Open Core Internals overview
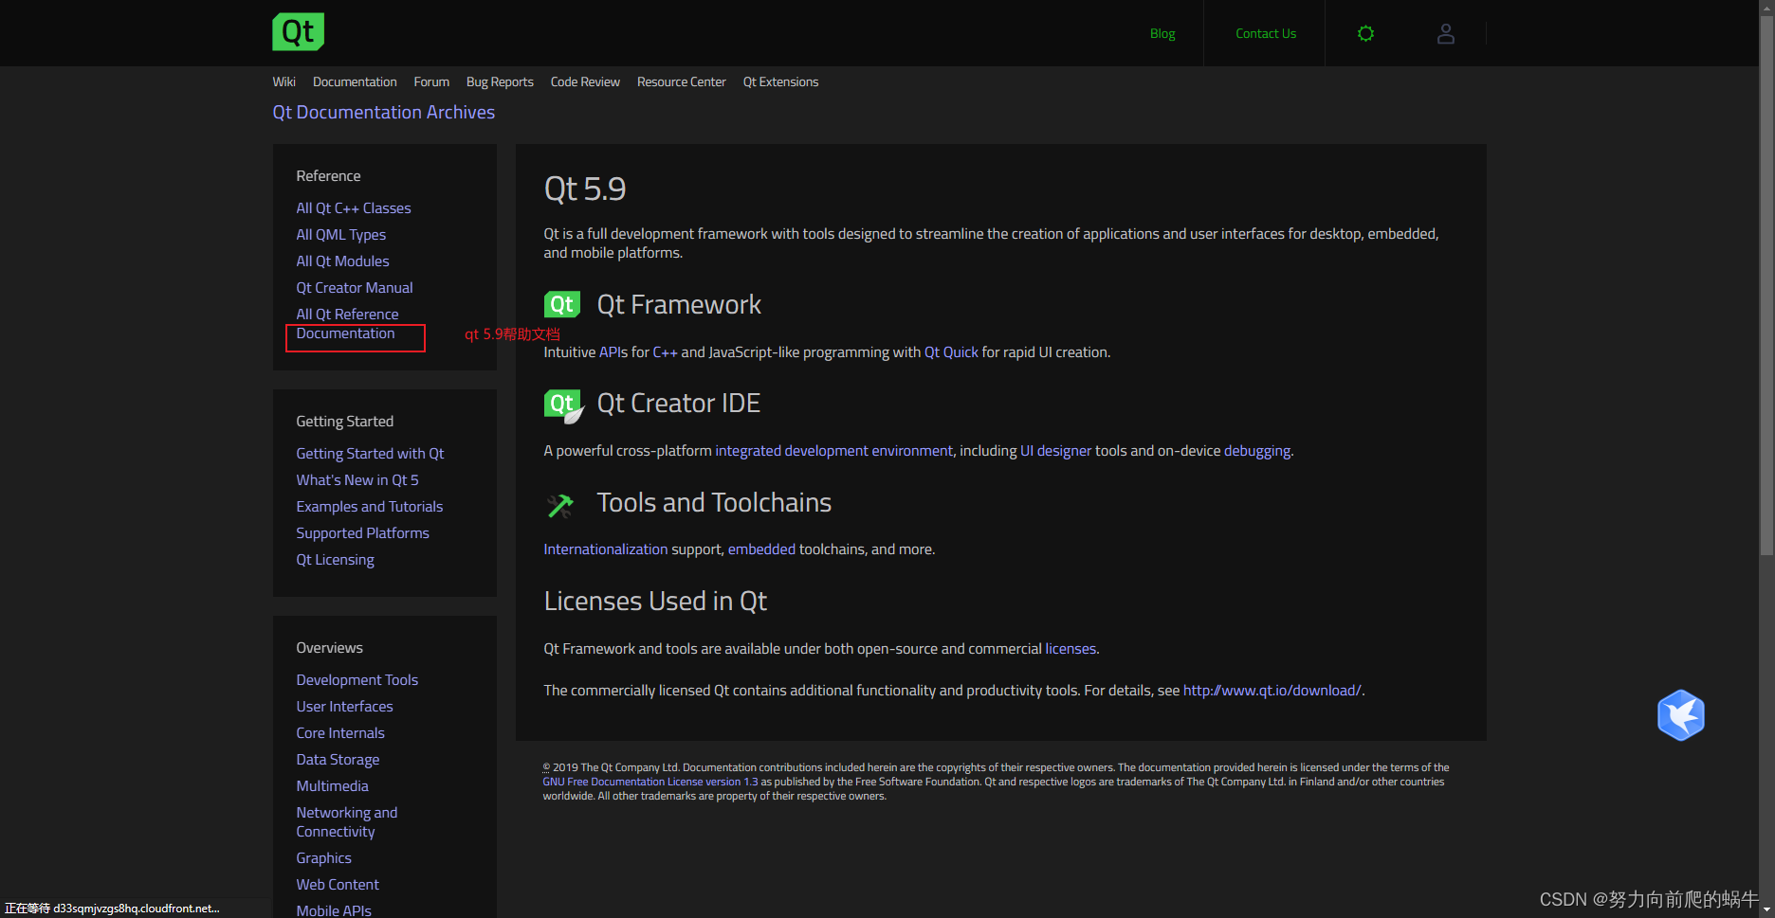This screenshot has width=1775, height=918. click(x=340, y=732)
